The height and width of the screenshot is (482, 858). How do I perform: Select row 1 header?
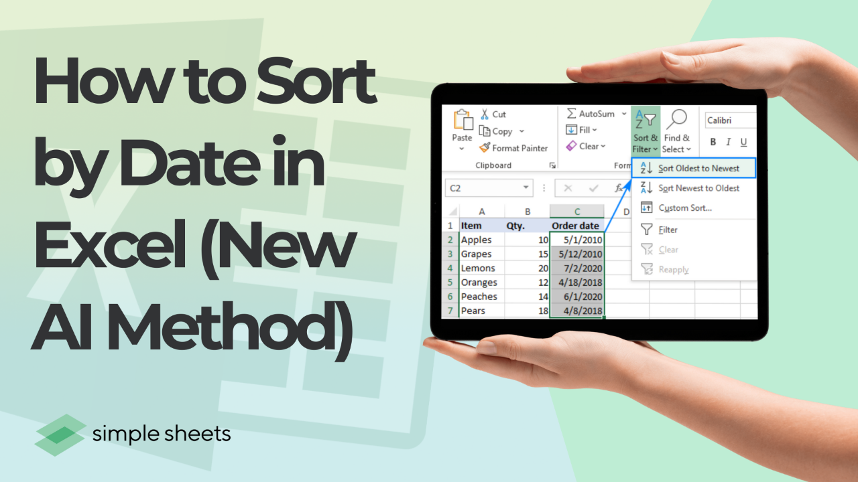point(450,226)
